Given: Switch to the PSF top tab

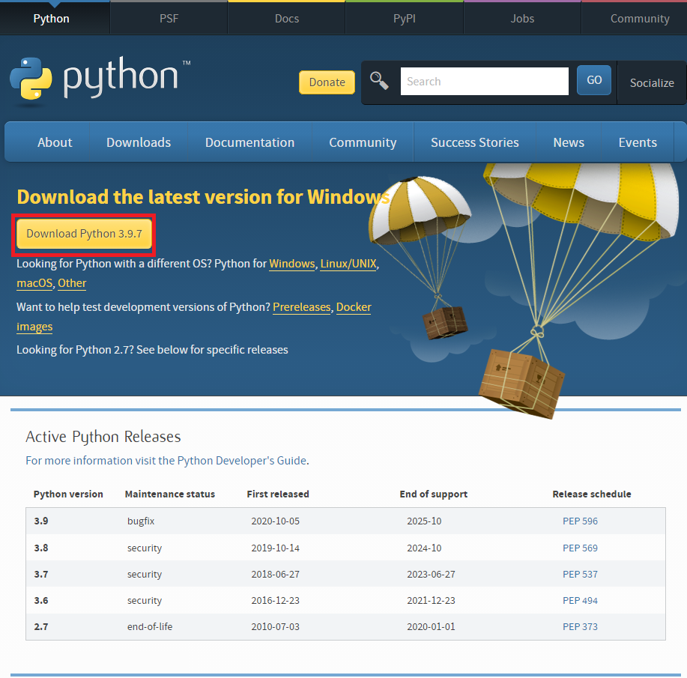Looking at the screenshot, I should (169, 19).
